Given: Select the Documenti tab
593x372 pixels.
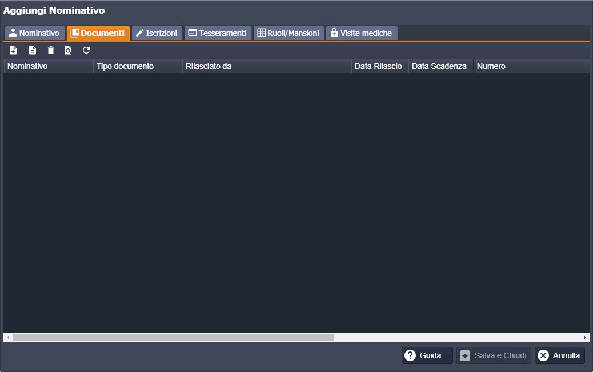Looking at the screenshot, I should tap(98, 33).
